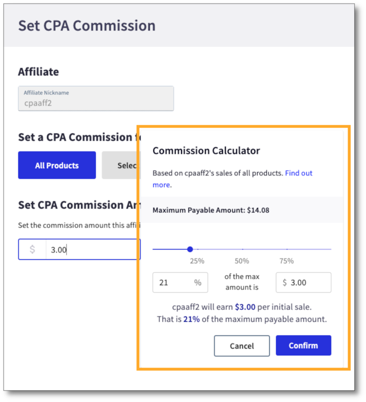Click the bold $3.00 earnings text

[x=245, y=307]
